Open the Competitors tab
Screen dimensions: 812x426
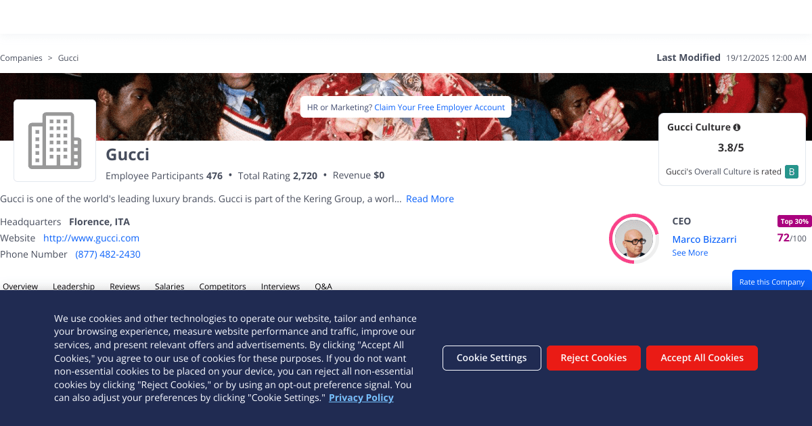(223, 286)
